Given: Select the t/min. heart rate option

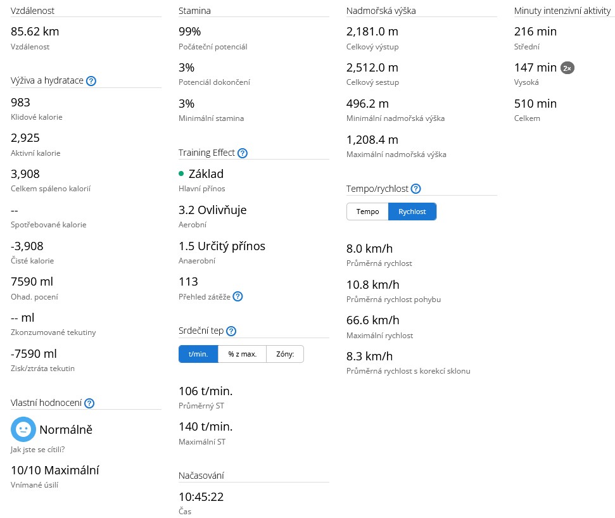Looking at the screenshot, I should click(198, 354).
